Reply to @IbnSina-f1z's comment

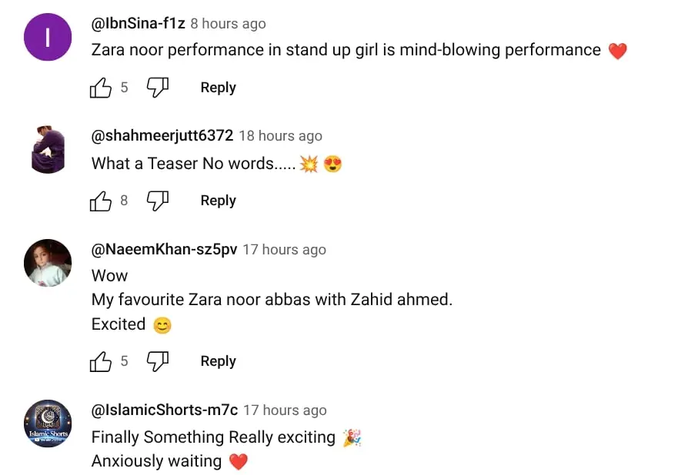[218, 88]
